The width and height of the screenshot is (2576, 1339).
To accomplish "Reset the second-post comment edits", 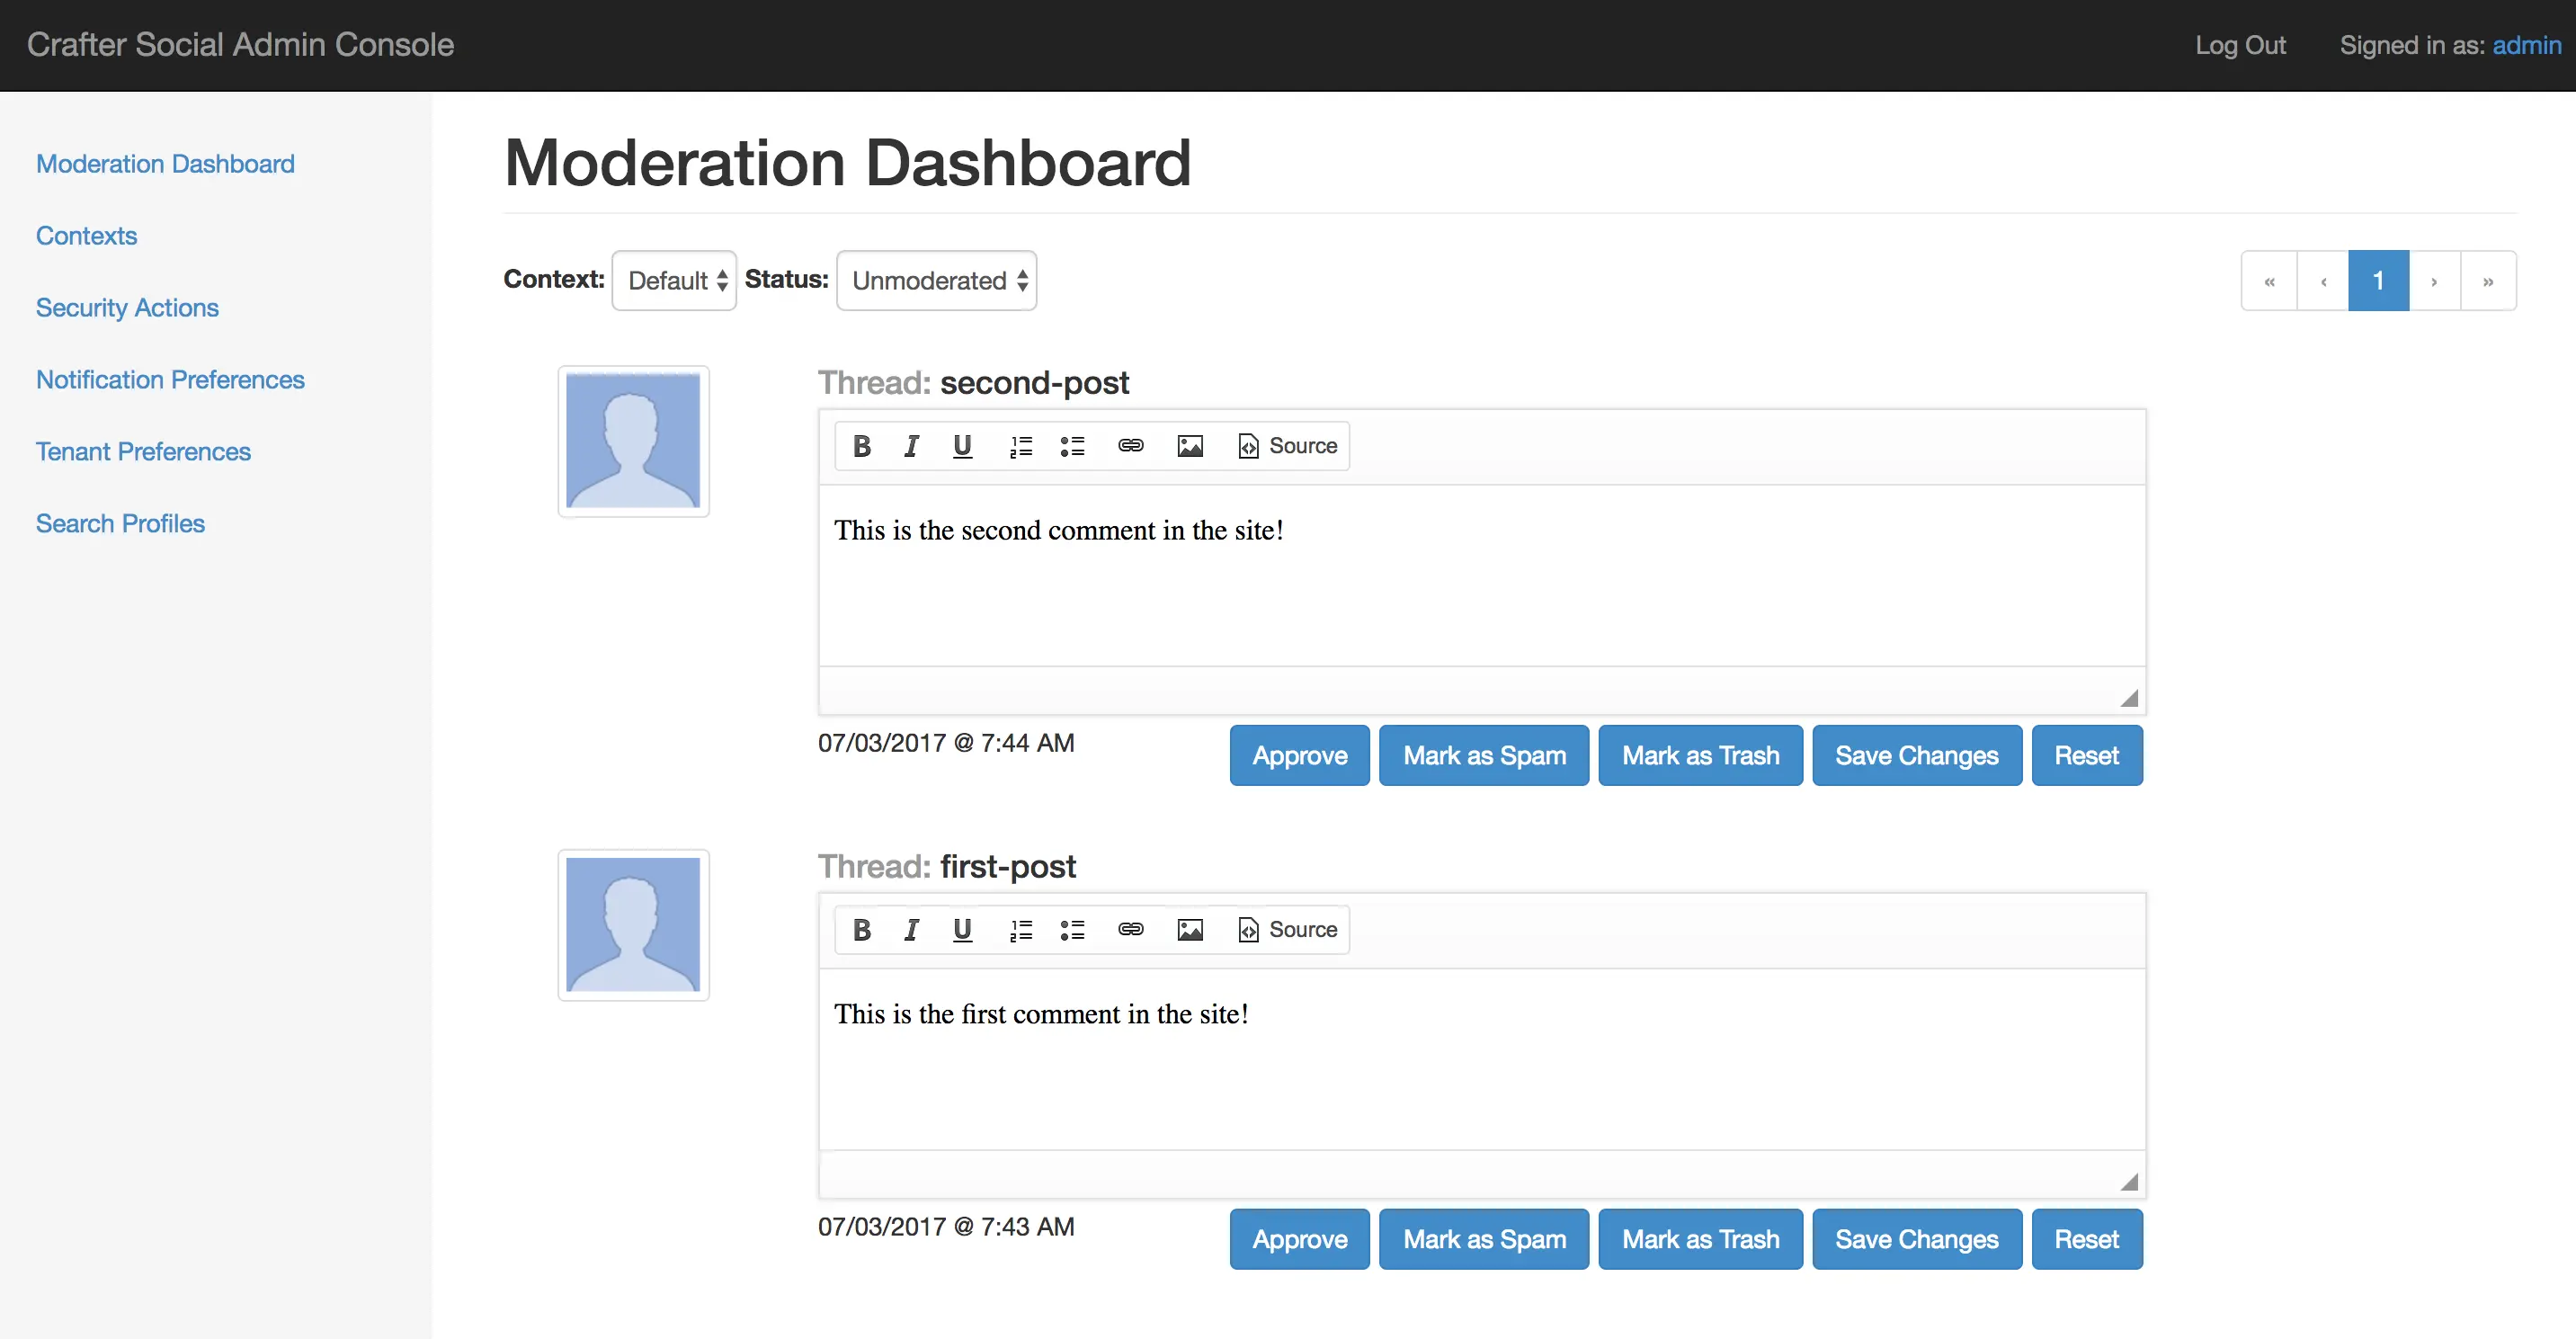I will 2087,754.
